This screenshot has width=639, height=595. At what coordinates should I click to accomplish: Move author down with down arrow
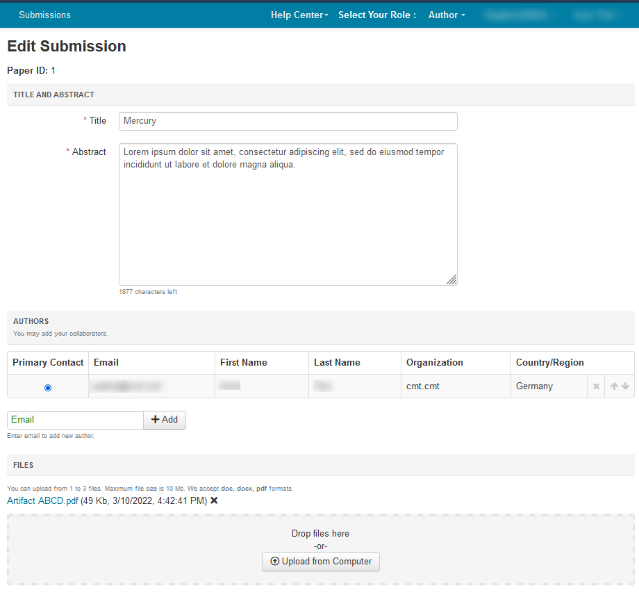pyautogui.click(x=626, y=386)
